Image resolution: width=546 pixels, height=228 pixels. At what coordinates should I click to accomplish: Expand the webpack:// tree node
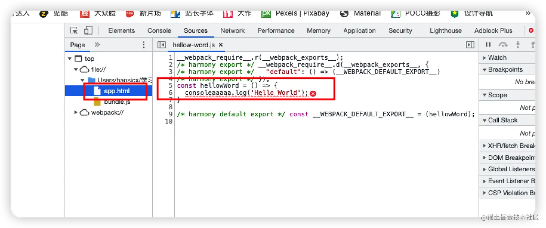(x=76, y=112)
